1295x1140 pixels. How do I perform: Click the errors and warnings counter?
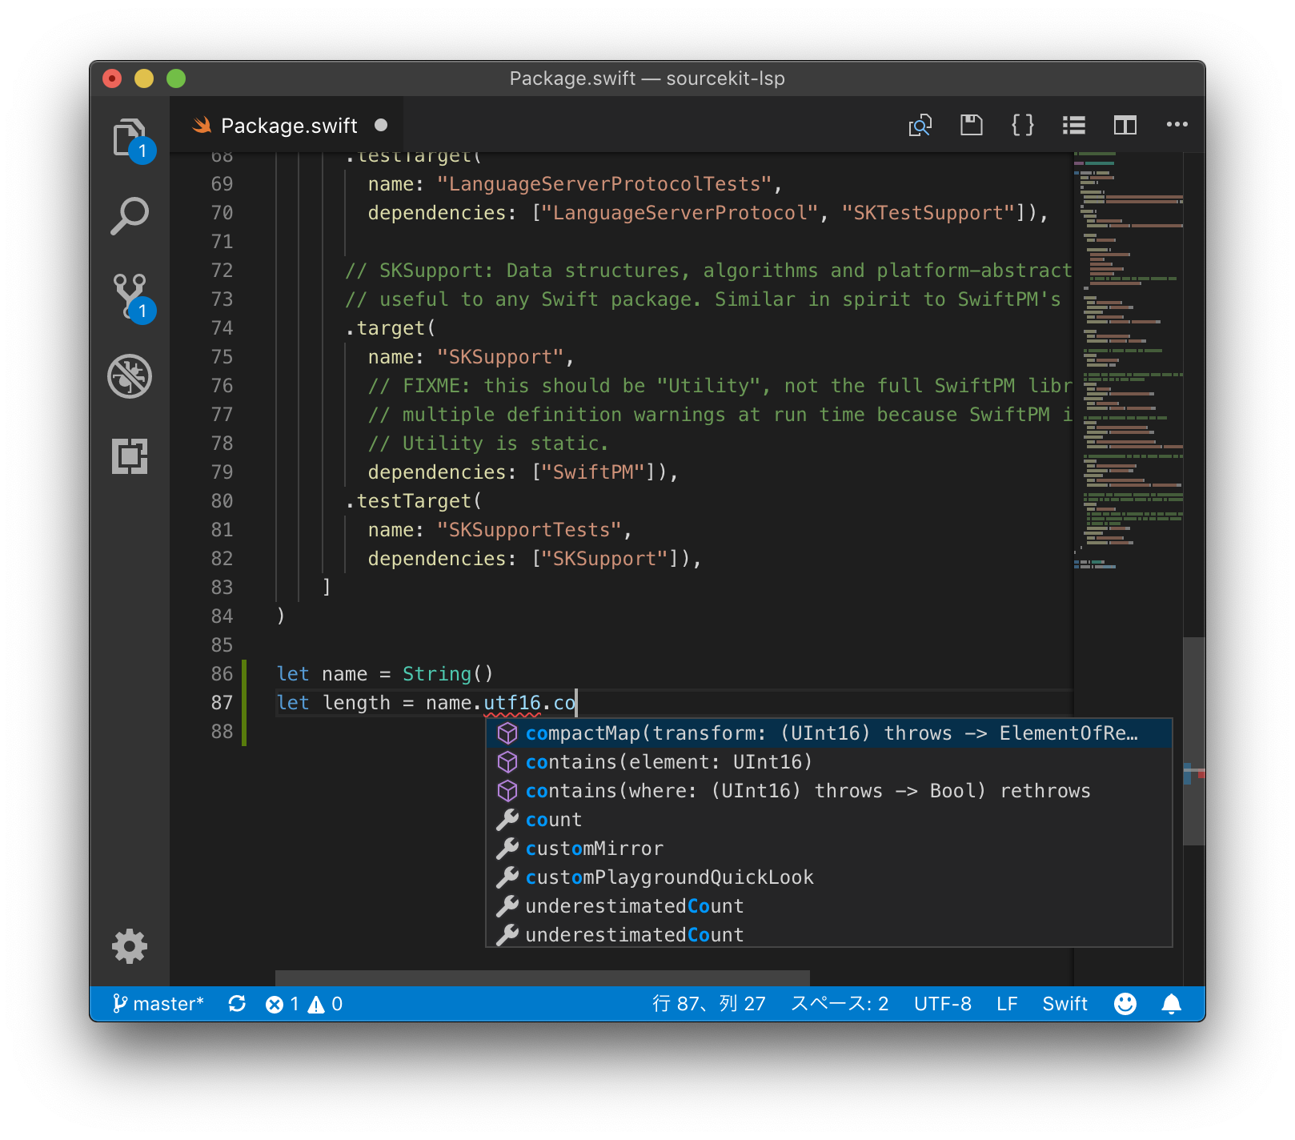304,1002
